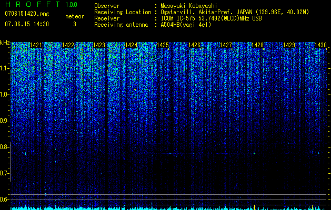The height and width of the screenshot is (210, 331).
Task: Click the meteor count label
Action: pyautogui.click(x=75, y=16)
